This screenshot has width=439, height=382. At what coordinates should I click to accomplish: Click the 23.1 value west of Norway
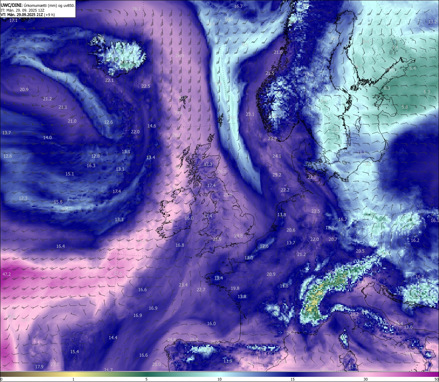click(x=250, y=114)
